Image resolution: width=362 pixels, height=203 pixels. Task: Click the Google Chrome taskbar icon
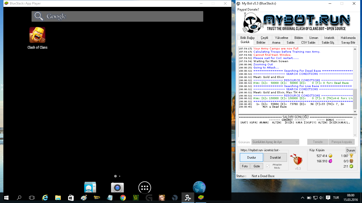click(123, 197)
